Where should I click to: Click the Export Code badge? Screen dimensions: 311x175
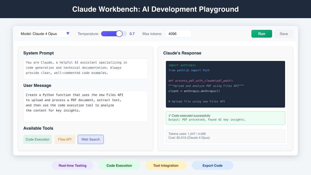click(213, 165)
